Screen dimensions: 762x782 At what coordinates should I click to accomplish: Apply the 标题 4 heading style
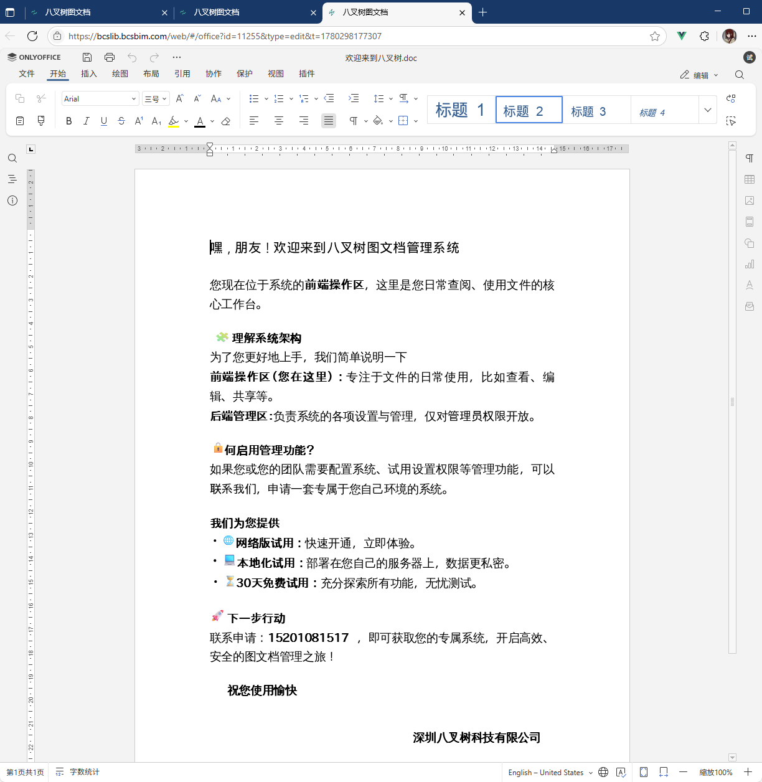[x=664, y=110]
